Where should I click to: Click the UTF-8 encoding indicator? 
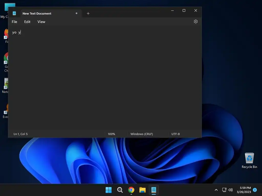(176, 134)
